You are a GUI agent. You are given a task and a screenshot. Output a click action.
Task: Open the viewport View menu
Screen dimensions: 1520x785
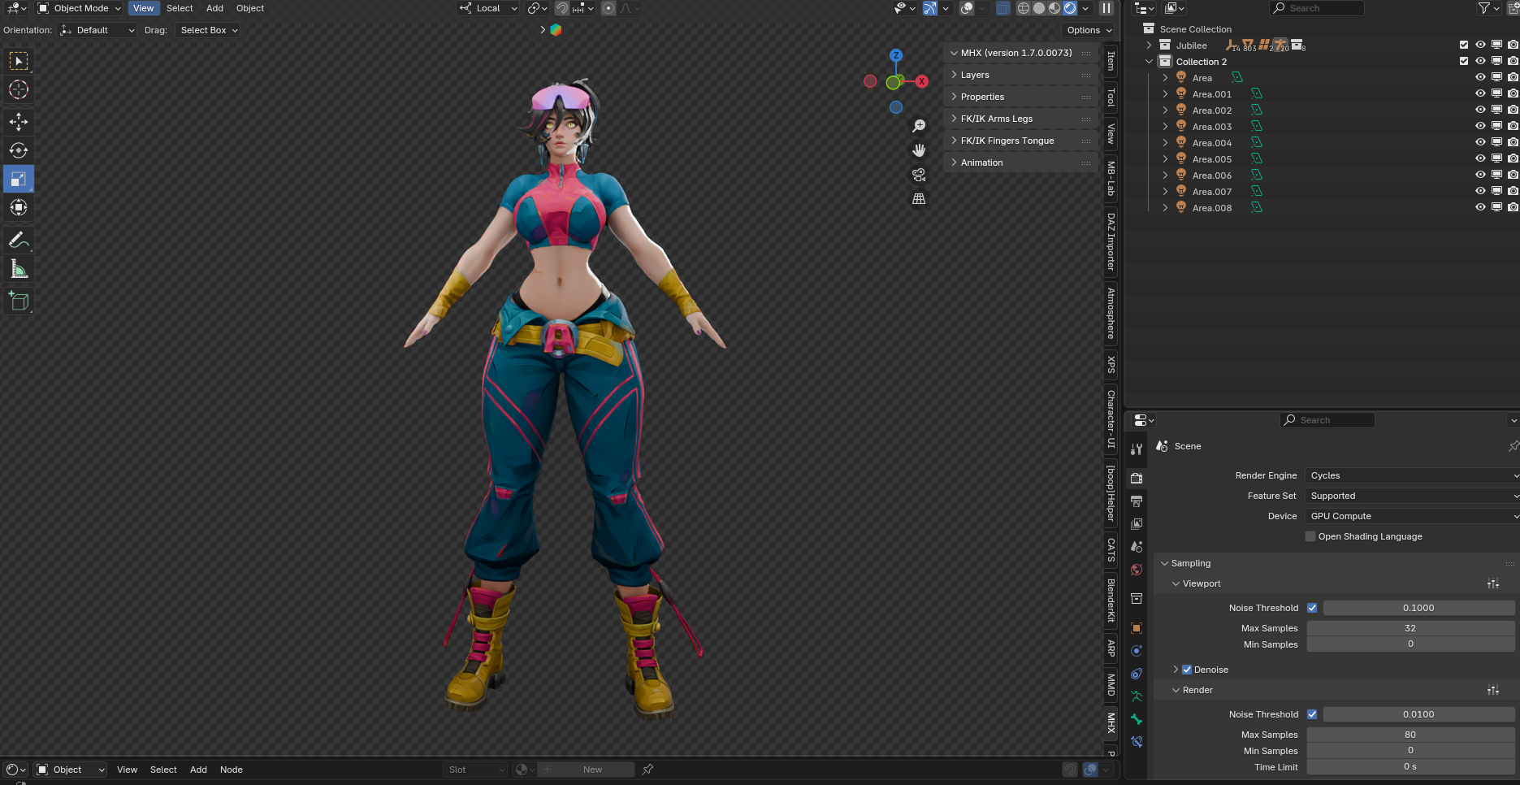click(143, 8)
